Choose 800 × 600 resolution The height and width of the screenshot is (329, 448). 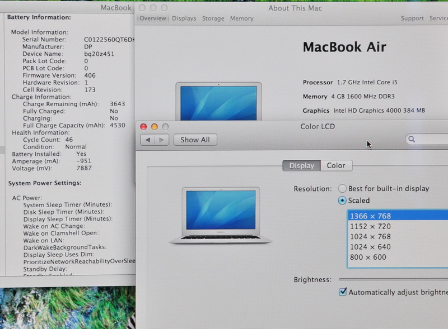coord(398,257)
